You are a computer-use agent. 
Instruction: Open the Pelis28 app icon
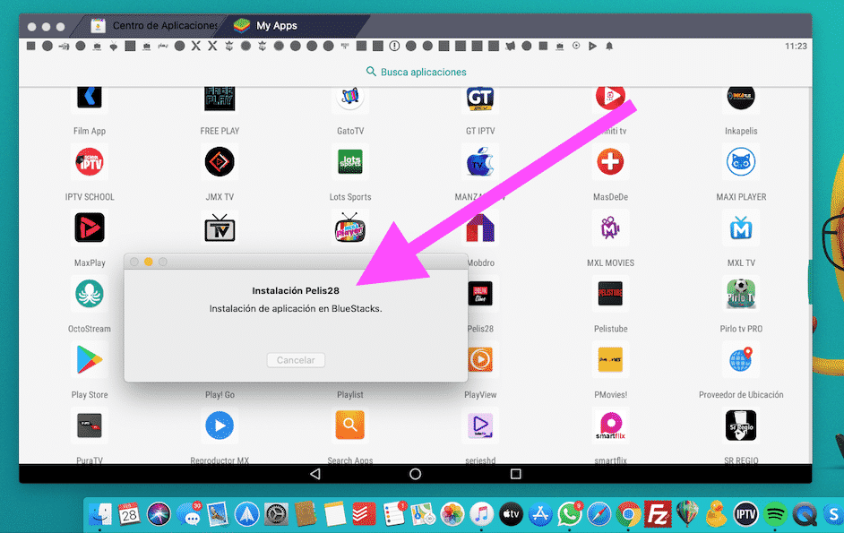[x=480, y=294]
